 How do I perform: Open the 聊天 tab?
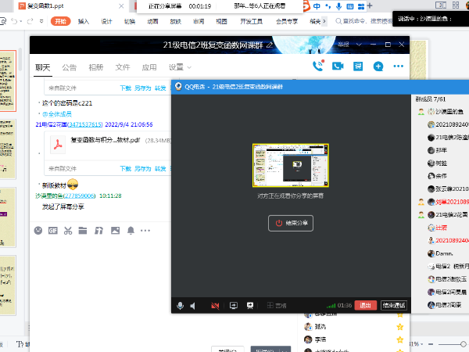coord(42,67)
